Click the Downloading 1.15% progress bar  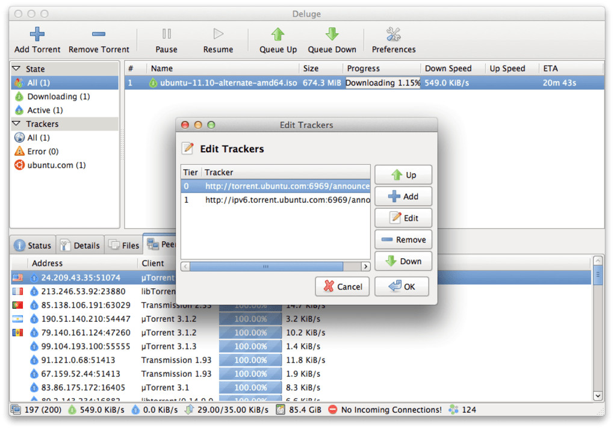click(x=383, y=82)
